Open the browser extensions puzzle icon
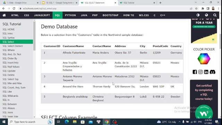222x125 pixels. (x=203, y=8)
